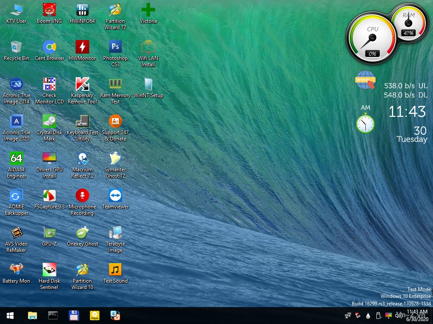
Task: Open File Explorer from the taskbar
Action: coord(32,316)
